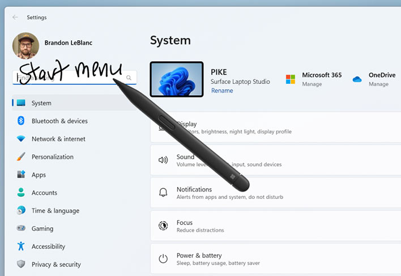This screenshot has width=401, height=276.
Task: Open the Focus settings card
Action: click(276, 226)
